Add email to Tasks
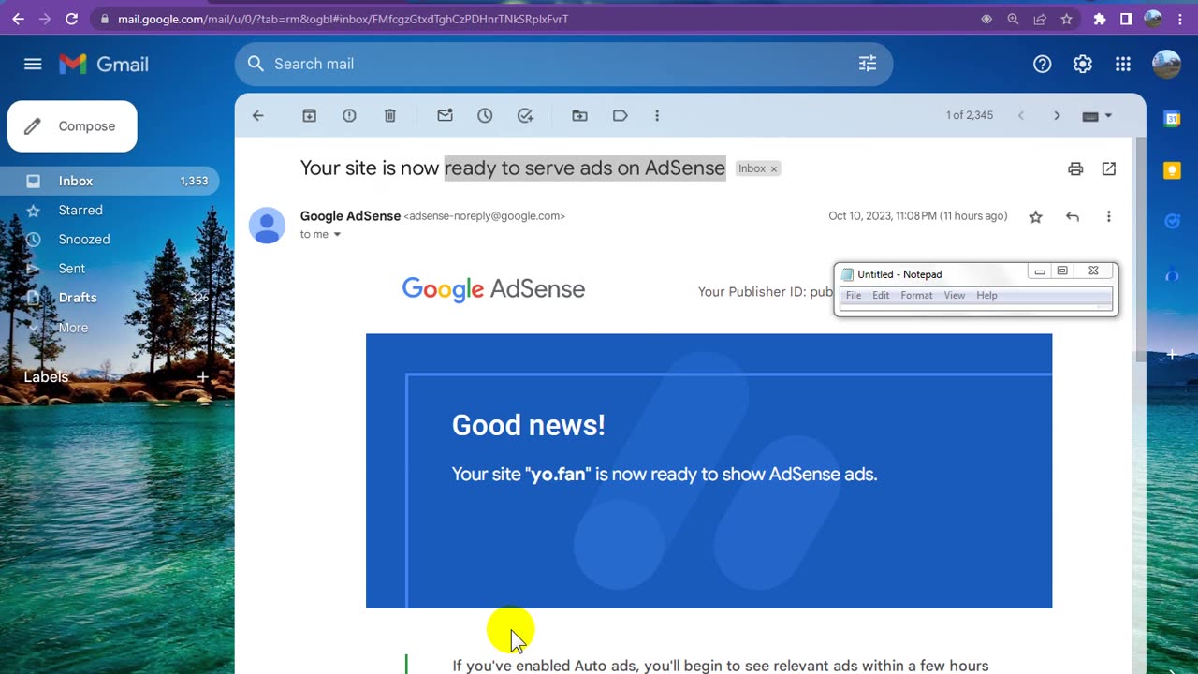 pos(525,115)
